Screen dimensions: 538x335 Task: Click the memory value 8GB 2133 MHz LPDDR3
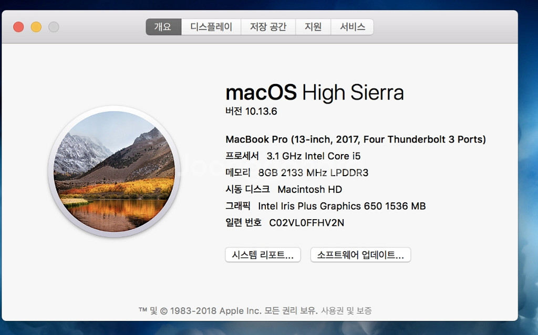tap(313, 172)
